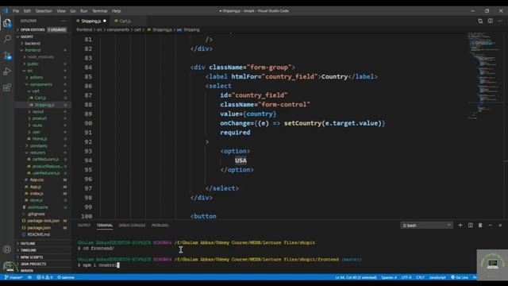Click the master branch indicator in status bar
The image size is (508, 286).
(13, 277)
